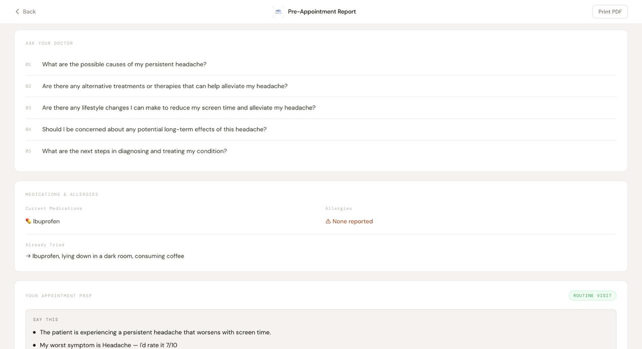
Task: Click the Ibuprofen medication entry
Action: coord(46,221)
